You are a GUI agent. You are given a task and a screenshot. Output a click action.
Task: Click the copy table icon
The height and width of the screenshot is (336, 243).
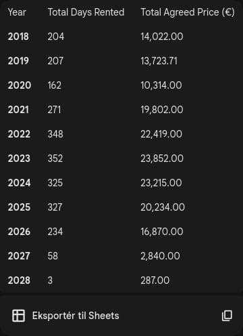point(227,316)
